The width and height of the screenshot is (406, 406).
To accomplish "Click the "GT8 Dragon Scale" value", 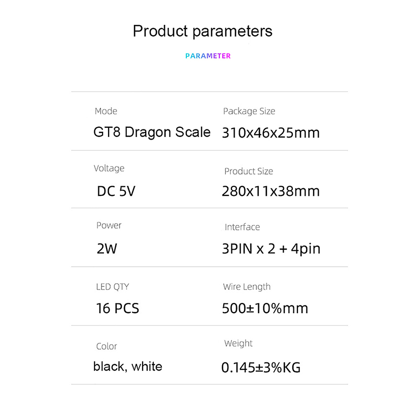I will [152, 132].
